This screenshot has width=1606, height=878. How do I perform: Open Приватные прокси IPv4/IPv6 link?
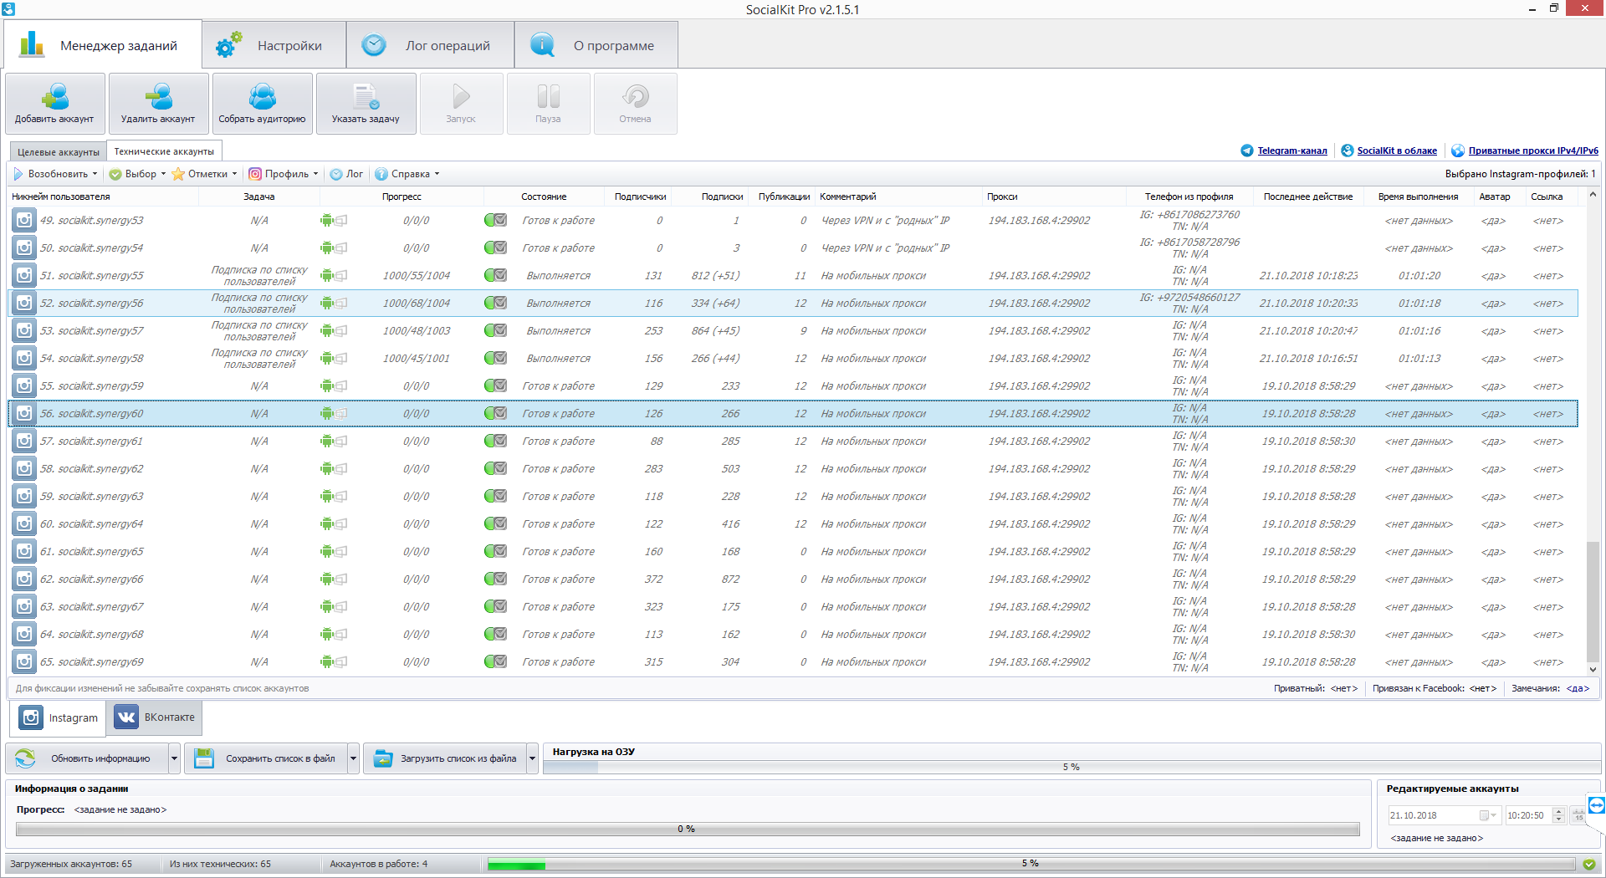(1532, 151)
